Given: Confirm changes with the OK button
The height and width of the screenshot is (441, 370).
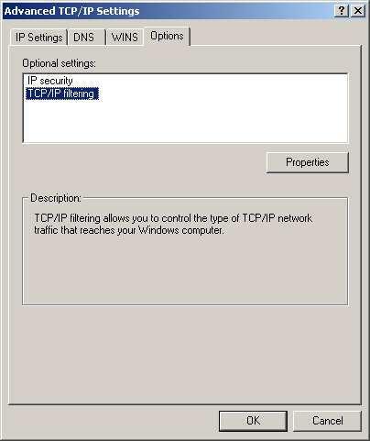Looking at the screenshot, I should (x=253, y=421).
